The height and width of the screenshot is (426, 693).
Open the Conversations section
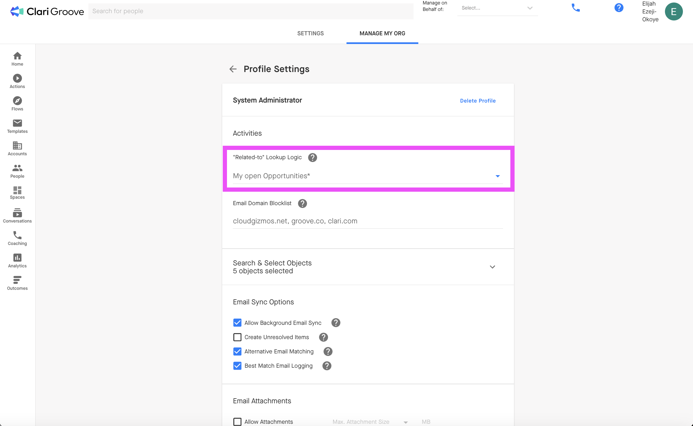tap(17, 216)
